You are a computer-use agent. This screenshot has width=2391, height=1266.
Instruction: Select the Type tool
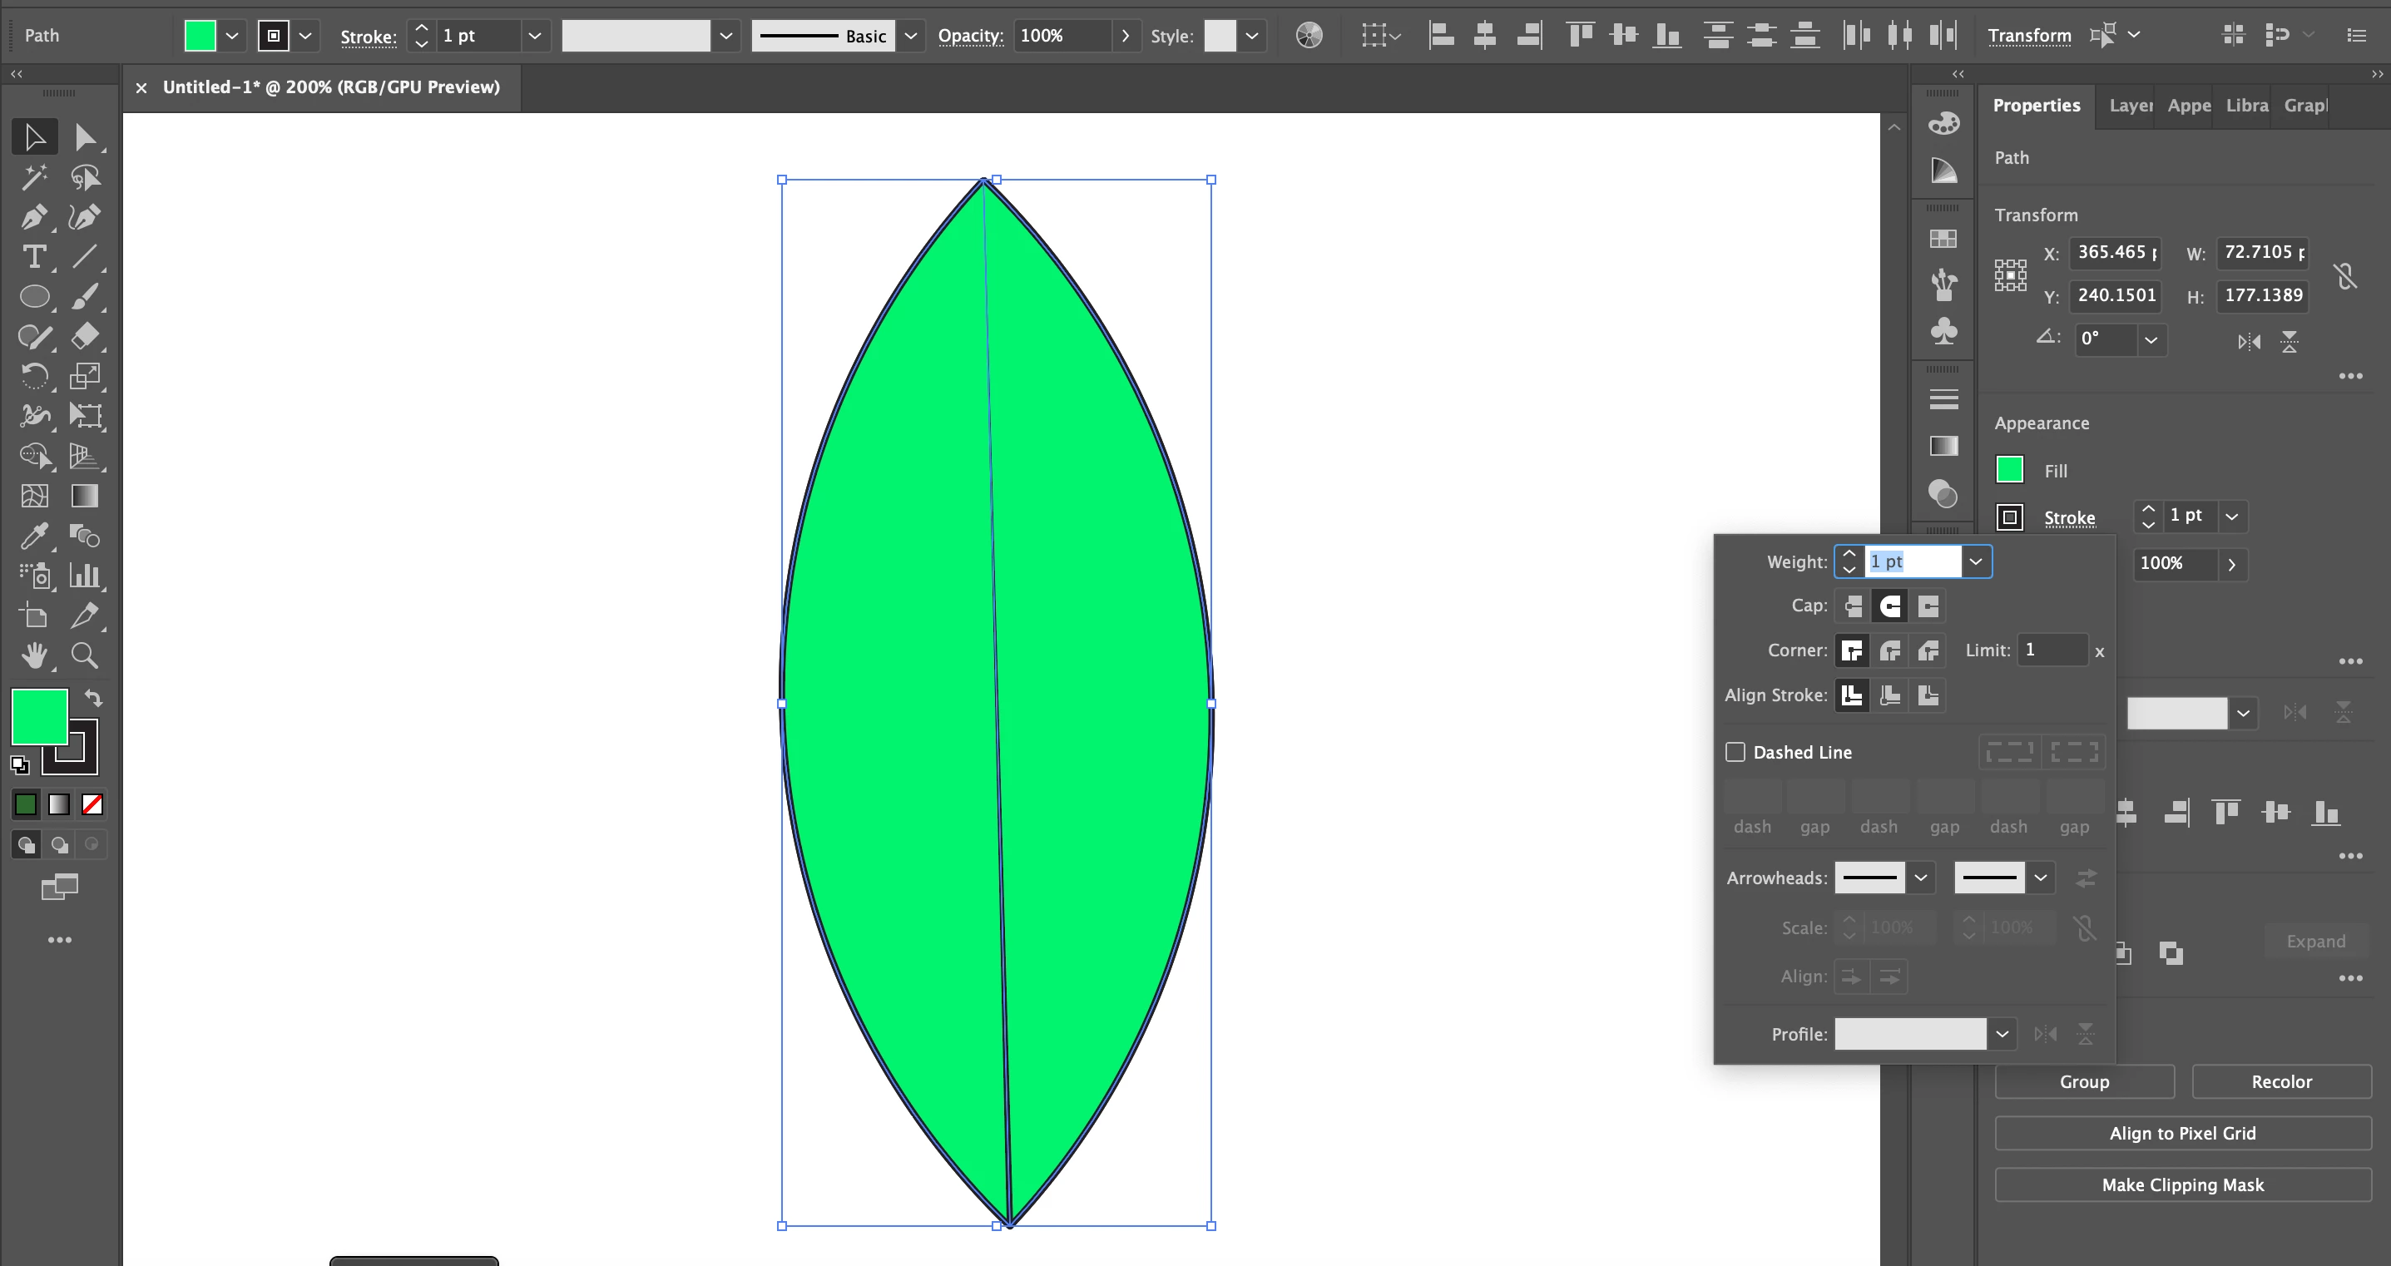tap(33, 257)
